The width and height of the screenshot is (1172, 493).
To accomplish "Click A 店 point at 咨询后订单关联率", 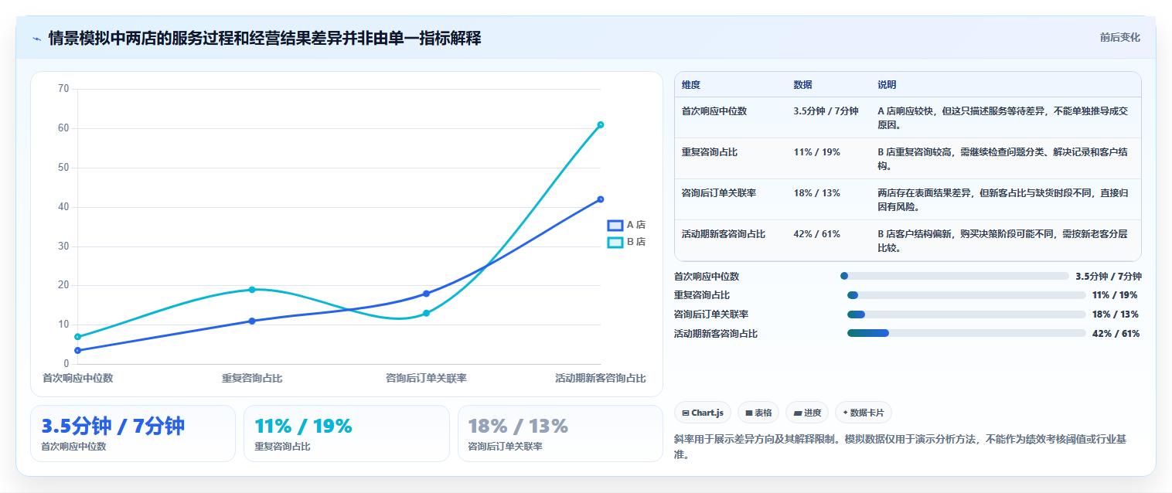I will click(426, 294).
